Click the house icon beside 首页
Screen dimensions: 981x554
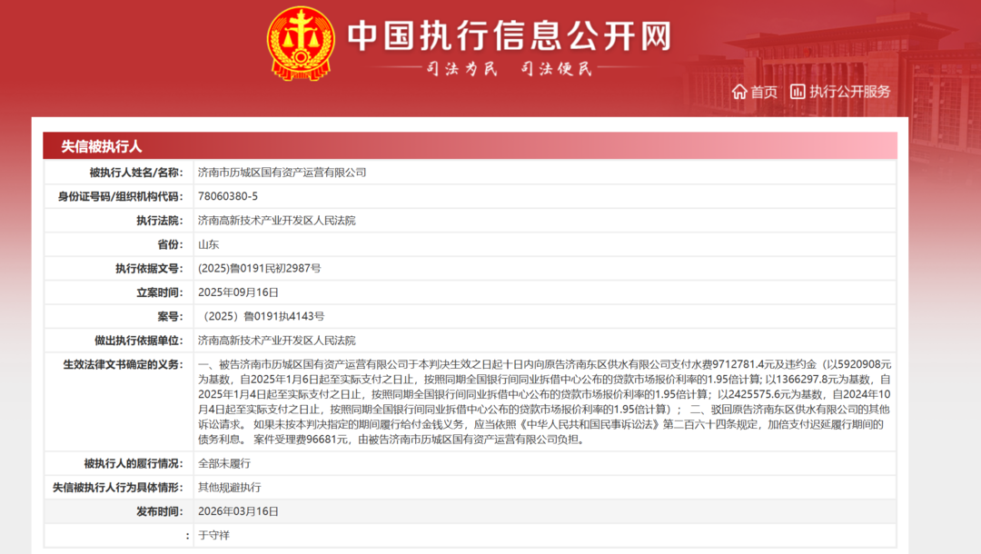739,91
